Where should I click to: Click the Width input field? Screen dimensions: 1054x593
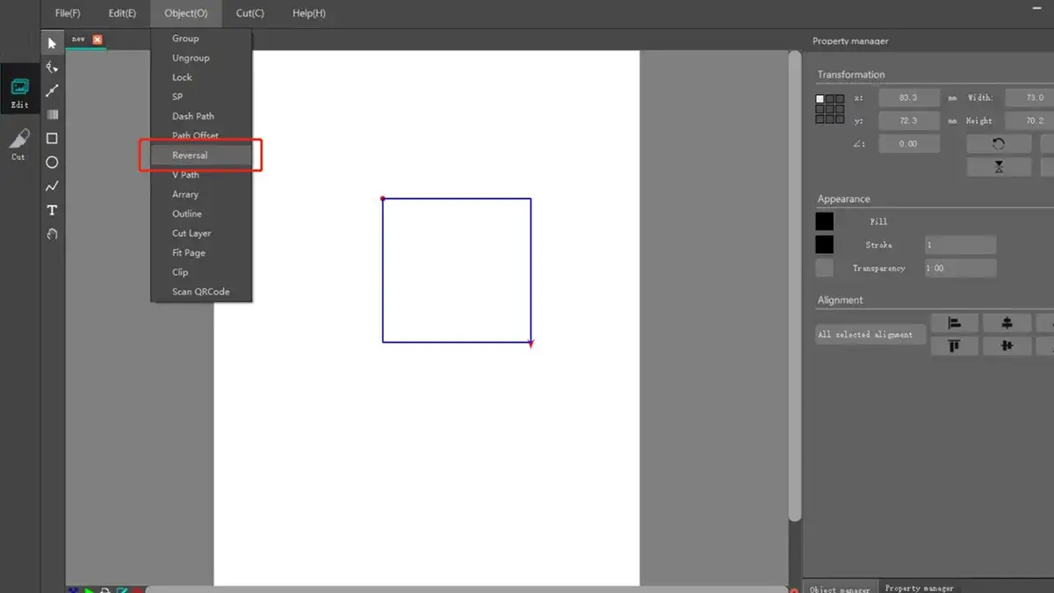coord(1029,98)
